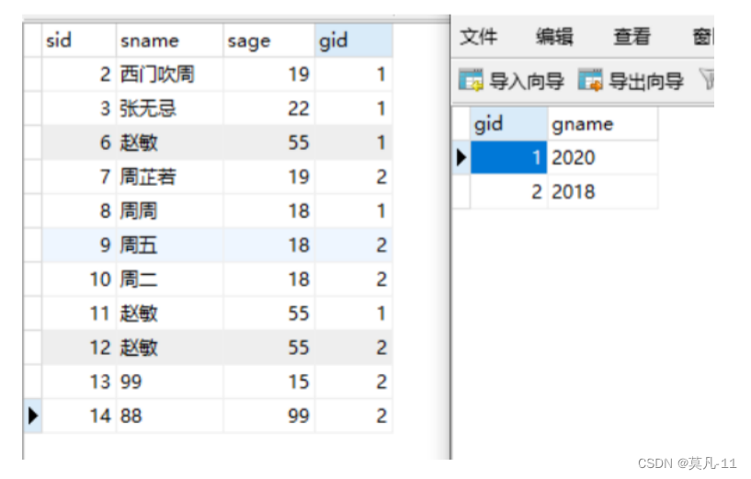Open the 编辑 menu

pos(554,37)
